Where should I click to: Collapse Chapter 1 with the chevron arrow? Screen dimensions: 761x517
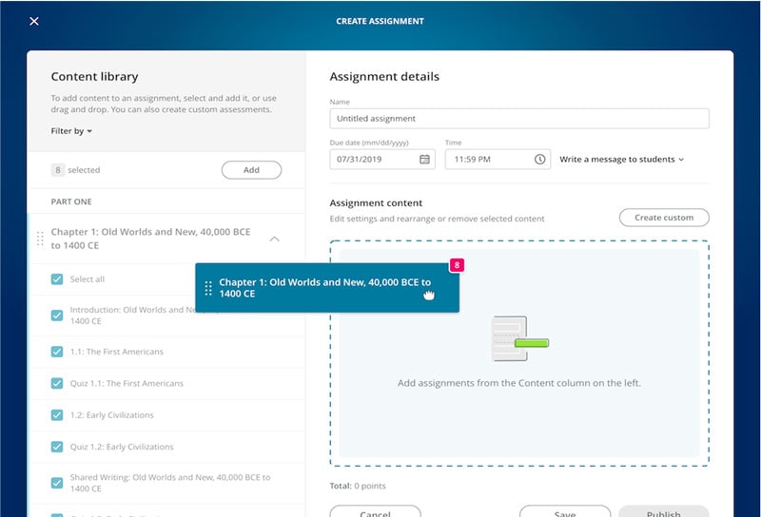(x=275, y=239)
